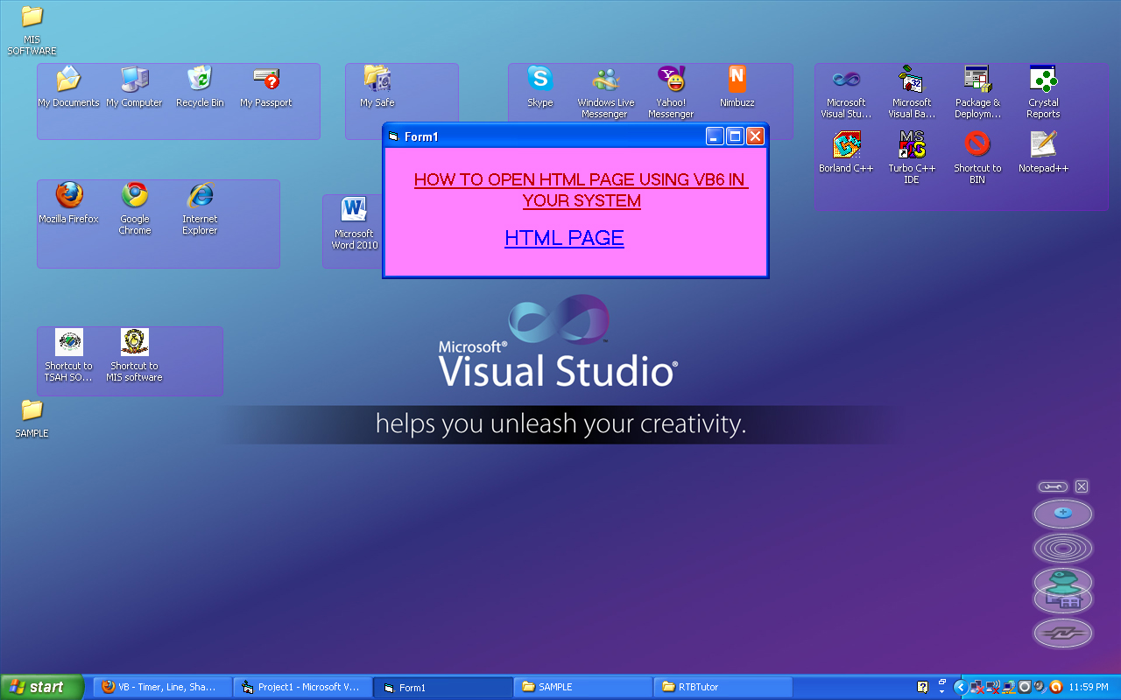Click the wrench settings icon on the gadget

click(1052, 486)
